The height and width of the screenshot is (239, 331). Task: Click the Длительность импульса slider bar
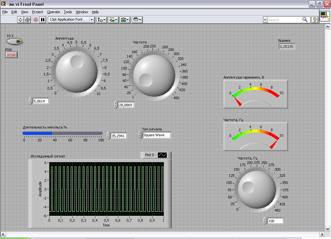[x=62, y=133]
